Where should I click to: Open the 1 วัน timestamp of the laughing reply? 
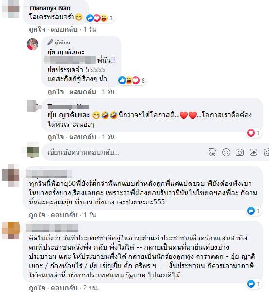point(108,137)
